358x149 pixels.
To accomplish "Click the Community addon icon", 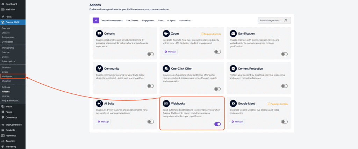I will point(99,69).
